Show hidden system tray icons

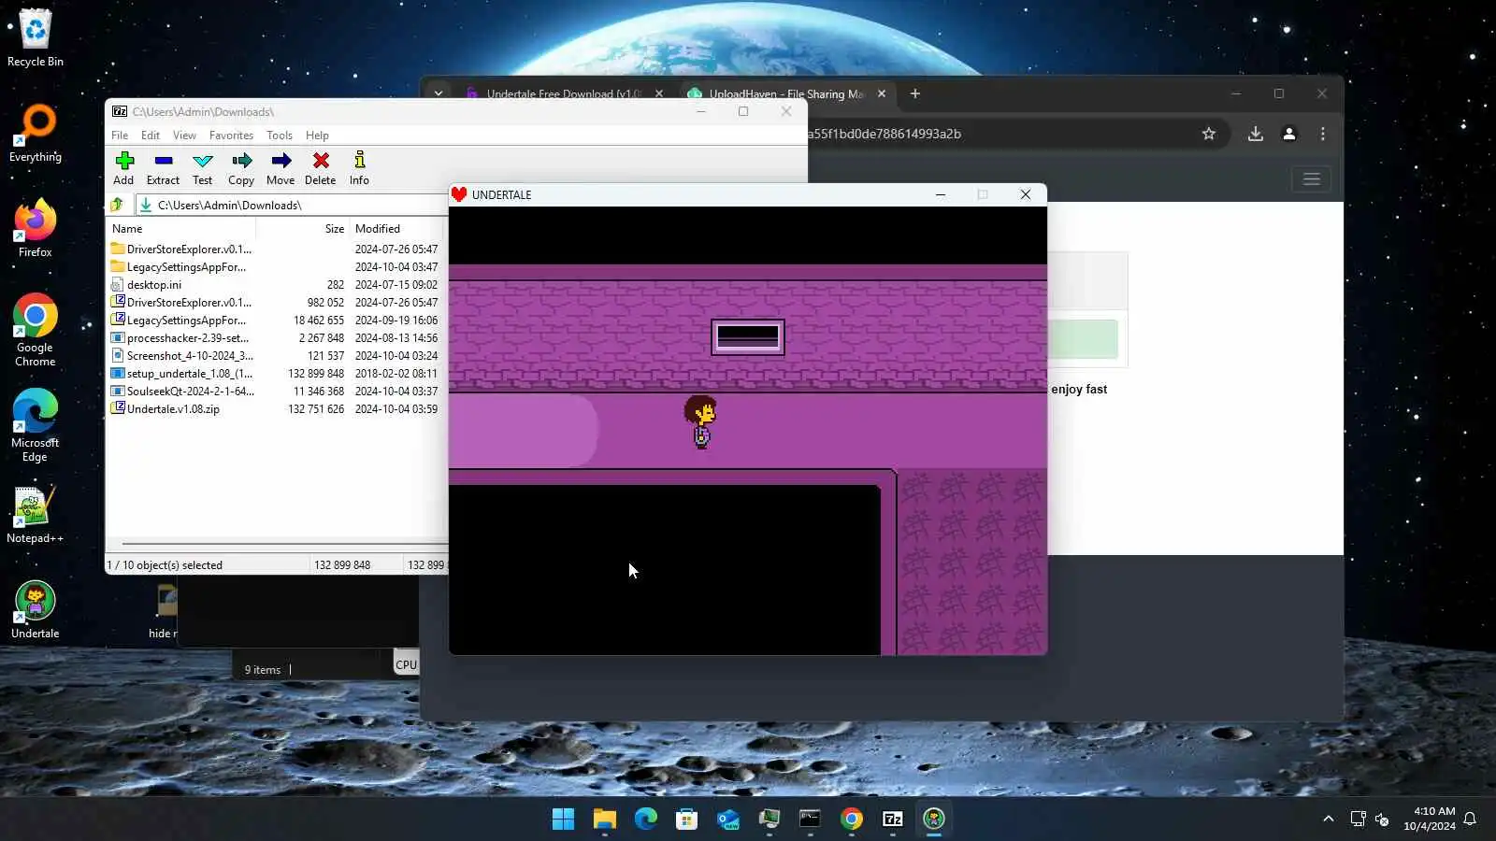pyautogui.click(x=1328, y=820)
